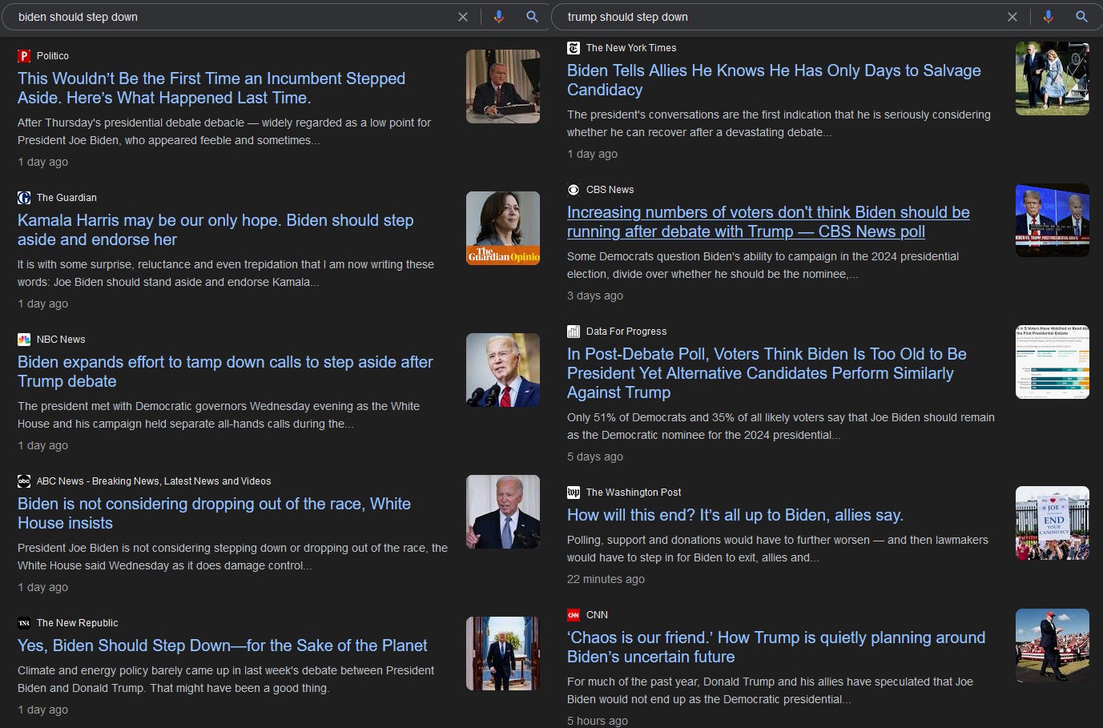
Task: Click the Guardian snippet starting 'It is with some surprise'
Action: [226, 273]
